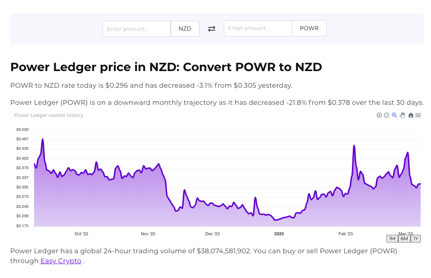Click the chart zoom in plus icon
The height and width of the screenshot is (278, 431).
[379, 115]
